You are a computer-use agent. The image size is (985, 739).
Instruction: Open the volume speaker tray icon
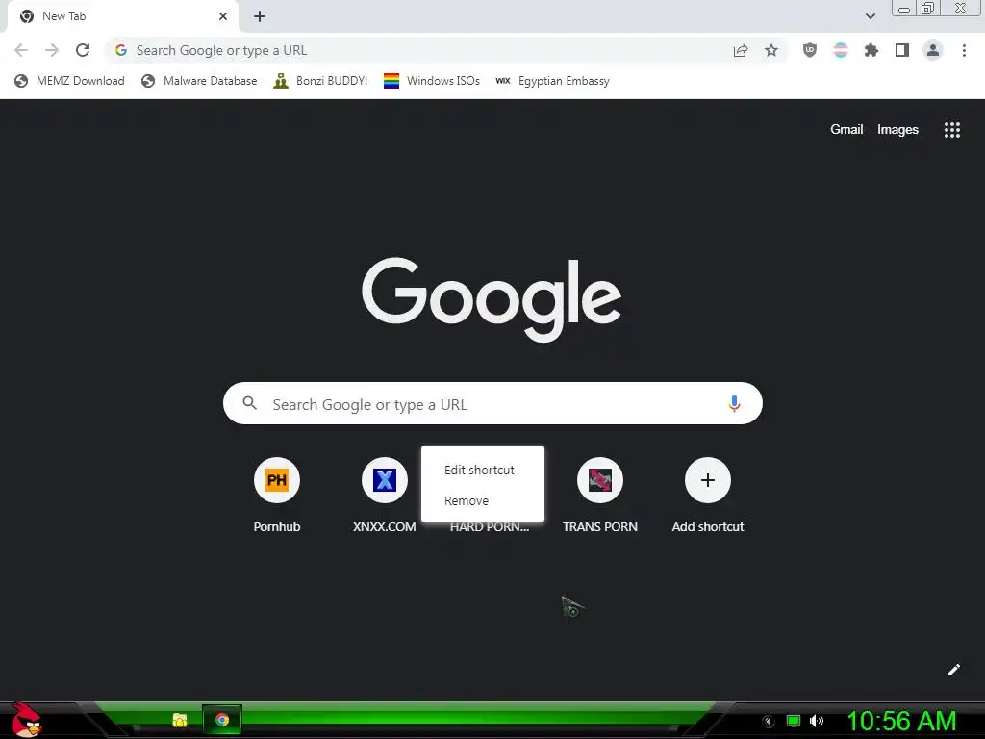click(x=817, y=722)
